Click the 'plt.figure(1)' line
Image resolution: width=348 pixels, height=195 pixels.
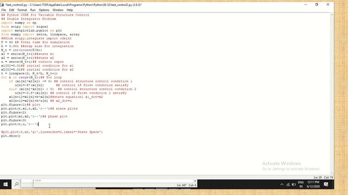coord(21,105)
